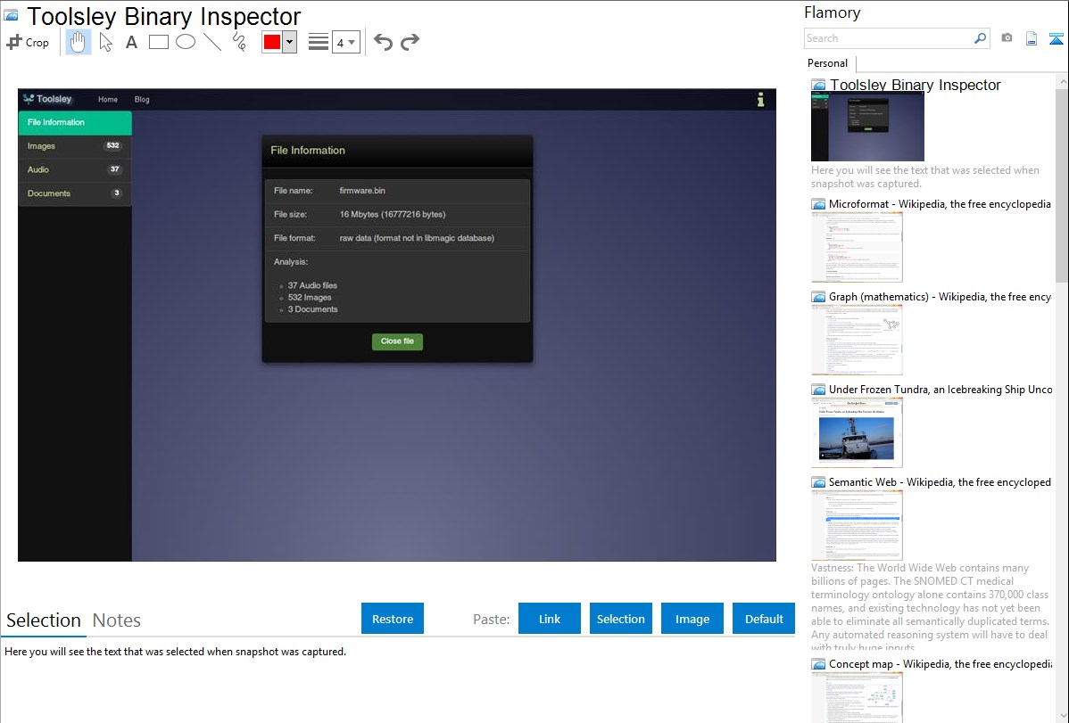Open the Toolsley Binary Inspector snapshot thumbnail

[x=867, y=127]
